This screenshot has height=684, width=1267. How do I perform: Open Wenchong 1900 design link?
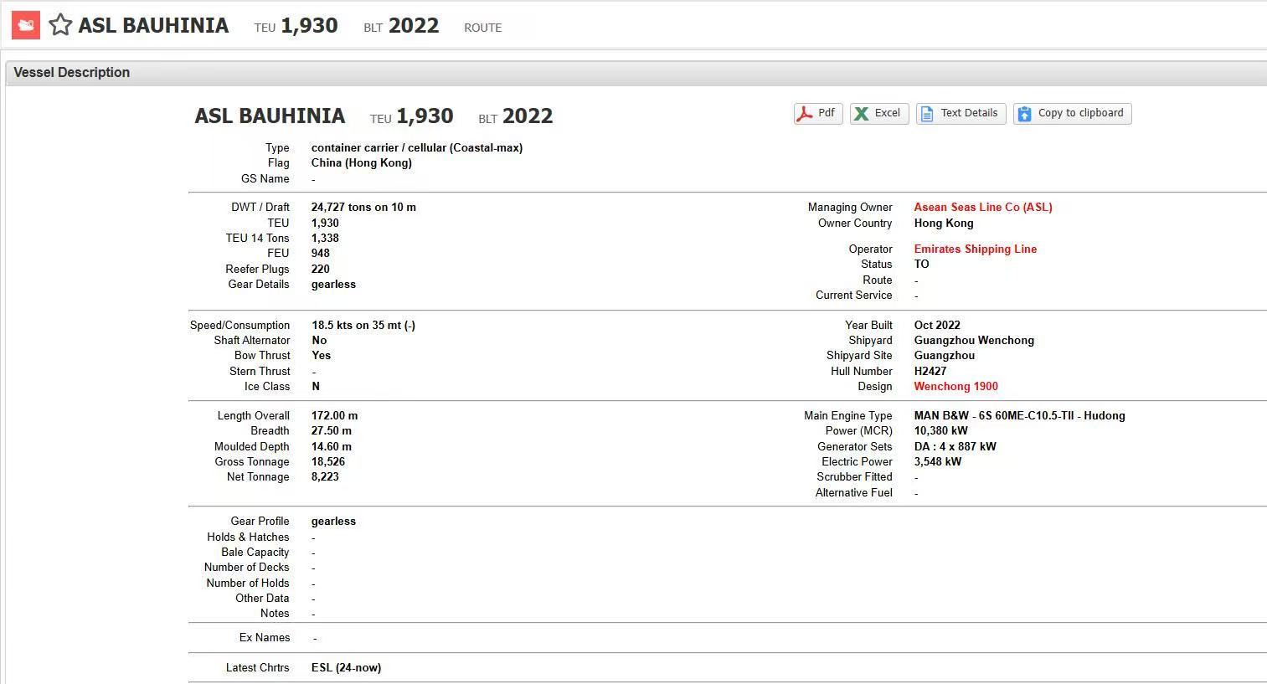pyautogui.click(x=955, y=387)
